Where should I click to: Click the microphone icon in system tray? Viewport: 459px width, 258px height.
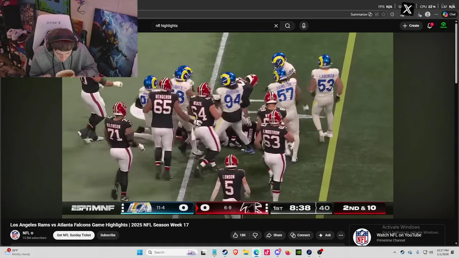(x=417, y=252)
